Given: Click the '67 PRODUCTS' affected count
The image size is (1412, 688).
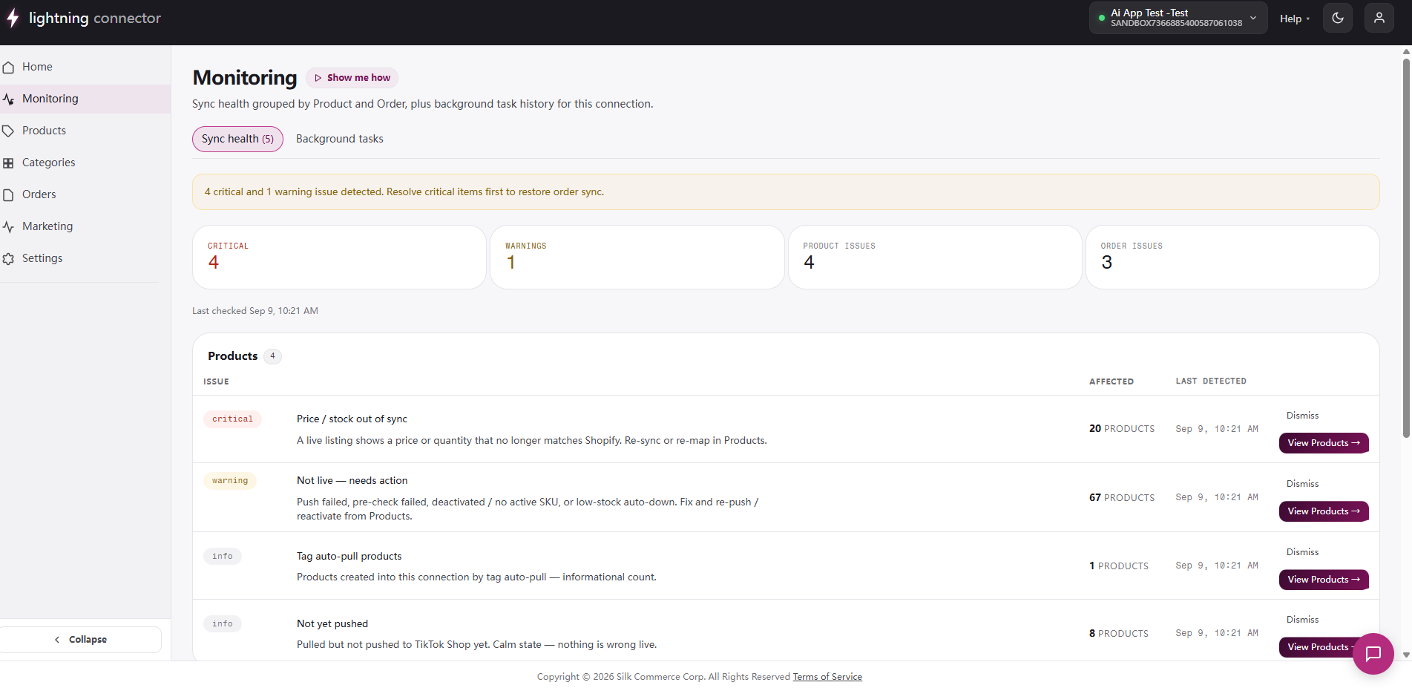Looking at the screenshot, I should click(x=1122, y=498).
